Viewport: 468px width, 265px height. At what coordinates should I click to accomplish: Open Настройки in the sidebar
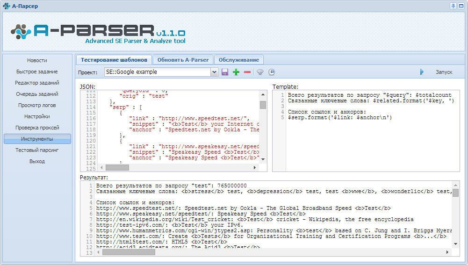point(37,116)
